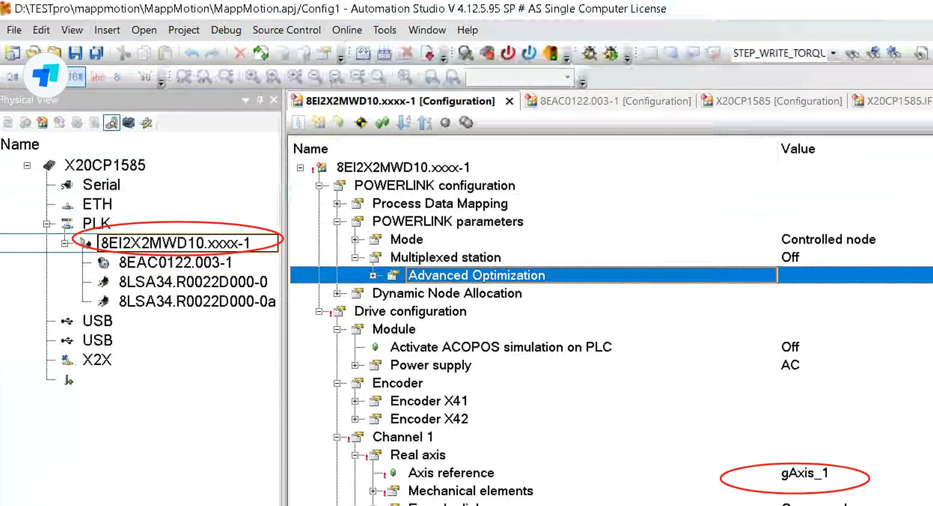Select the Activate ACOPOS simulation on PLC row
The image size is (933, 506).
pyautogui.click(x=501, y=347)
